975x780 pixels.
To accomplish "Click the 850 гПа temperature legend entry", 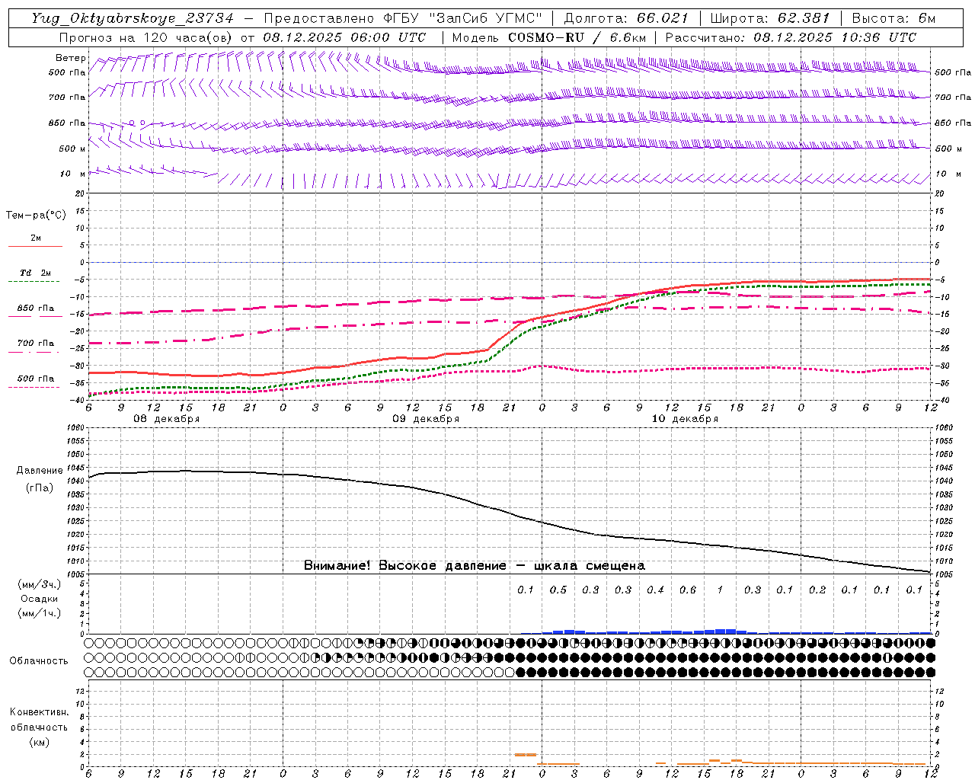I will click(36, 308).
